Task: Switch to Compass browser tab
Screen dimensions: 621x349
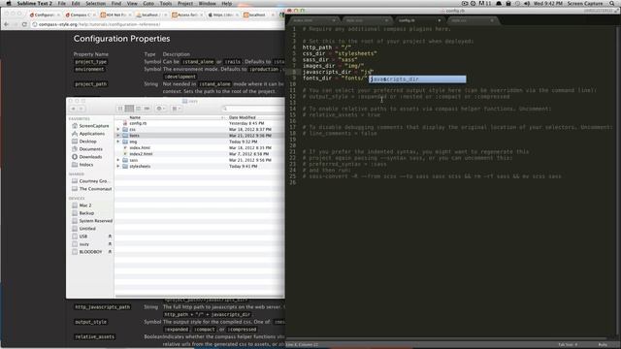Action: 81,15
